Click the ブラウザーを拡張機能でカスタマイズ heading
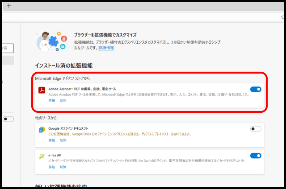This screenshot has height=189, width=286. (x=105, y=35)
